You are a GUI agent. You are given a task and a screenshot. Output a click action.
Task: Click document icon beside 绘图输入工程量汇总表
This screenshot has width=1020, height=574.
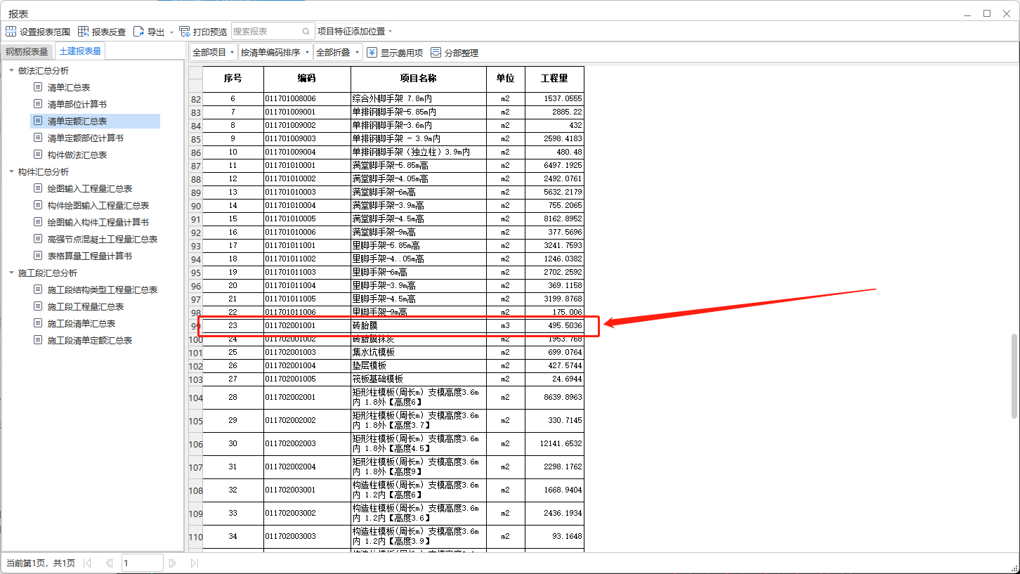[38, 188]
